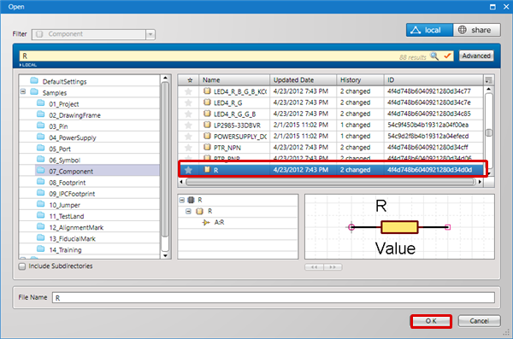Select the 05_Port folder

tap(60, 149)
